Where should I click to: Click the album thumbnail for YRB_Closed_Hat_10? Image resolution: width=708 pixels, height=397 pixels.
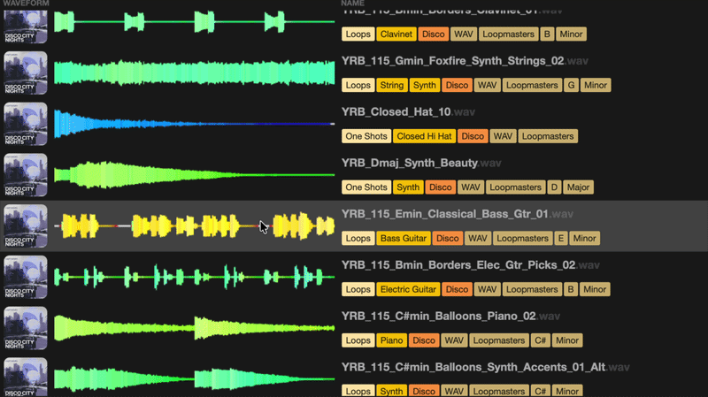click(x=26, y=124)
